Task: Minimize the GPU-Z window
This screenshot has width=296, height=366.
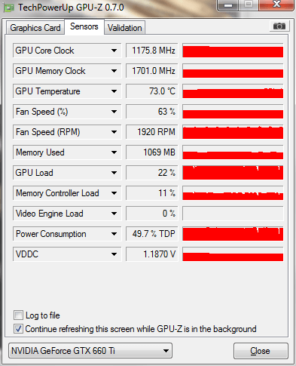Action: (228, 5)
